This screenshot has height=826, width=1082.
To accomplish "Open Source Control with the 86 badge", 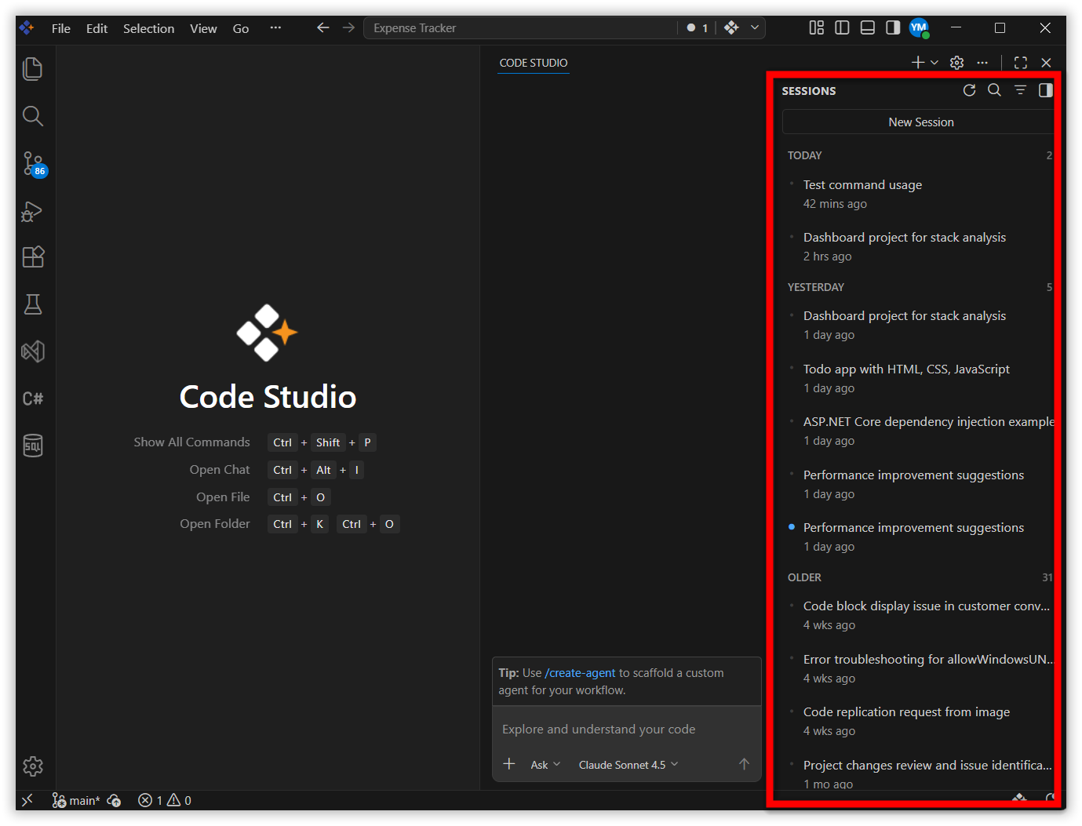I will 34,164.
